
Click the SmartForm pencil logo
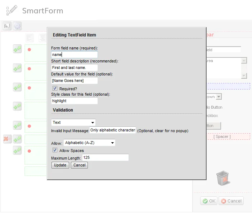click(12, 10)
